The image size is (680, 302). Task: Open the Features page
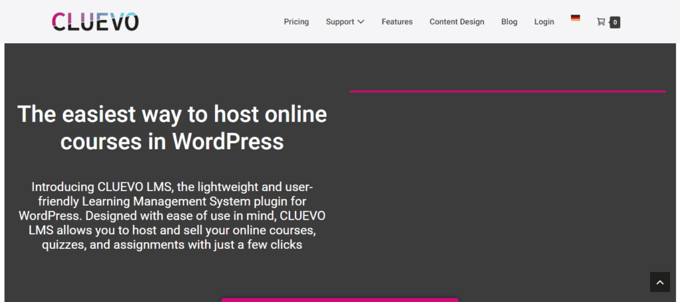[x=397, y=22]
